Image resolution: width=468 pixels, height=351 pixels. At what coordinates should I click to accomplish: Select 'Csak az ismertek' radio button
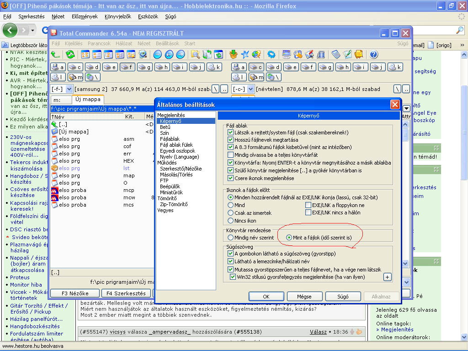(x=230, y=213)
